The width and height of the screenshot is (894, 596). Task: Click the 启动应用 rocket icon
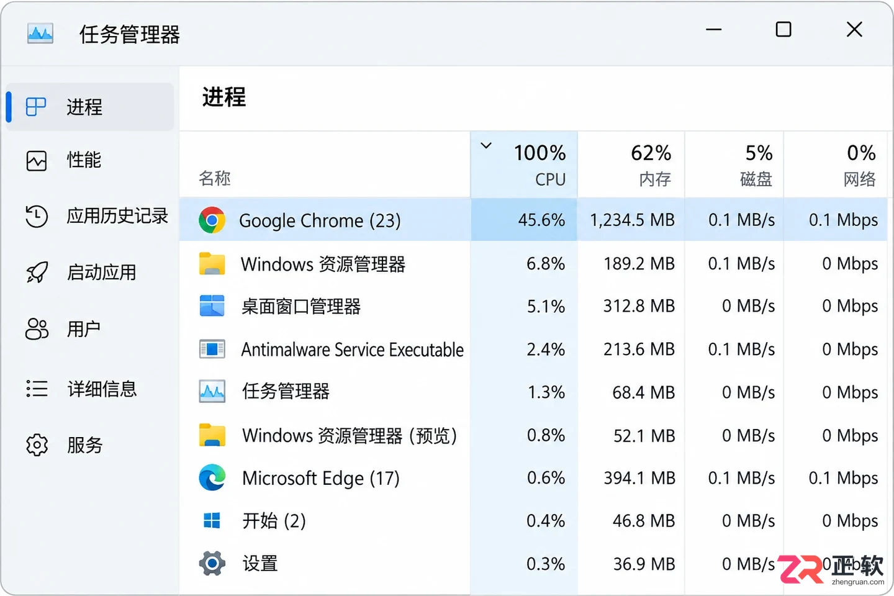point(37,272)
